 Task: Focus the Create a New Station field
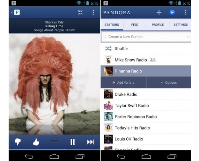(x=146, y=37)
